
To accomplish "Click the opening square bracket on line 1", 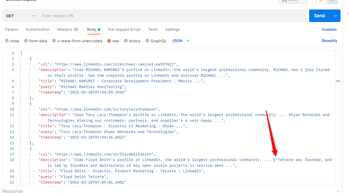I will (22, 53).
